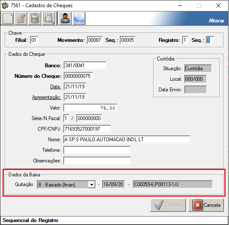The image size is (229, 225).
Task: Open the blue question mark help icon
Action: coord(79,19)
